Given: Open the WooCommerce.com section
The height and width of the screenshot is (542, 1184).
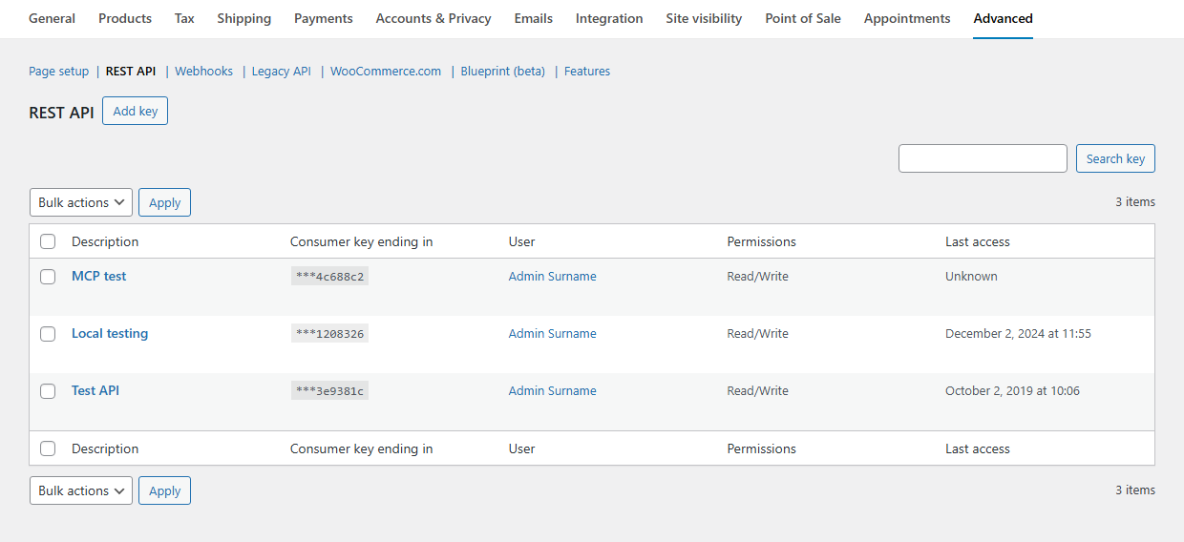Looking at the screenshot, I should click(386, 72).
